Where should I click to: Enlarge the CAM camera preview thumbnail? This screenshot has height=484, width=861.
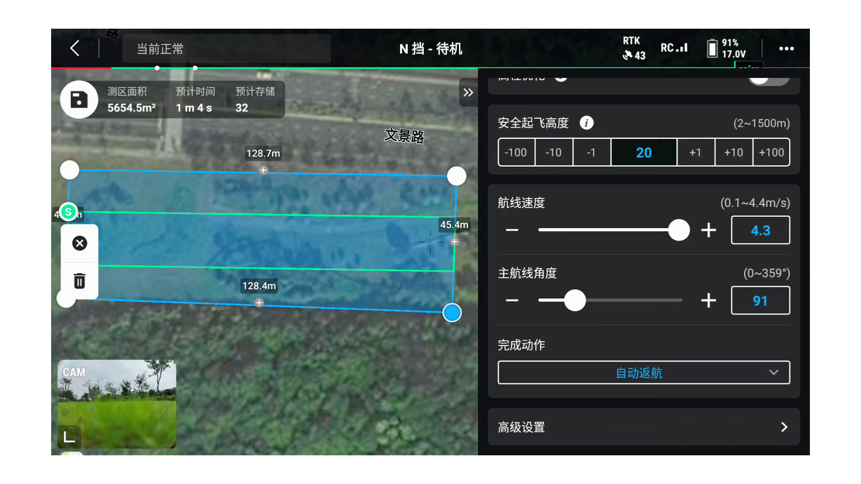pos(117,403)
